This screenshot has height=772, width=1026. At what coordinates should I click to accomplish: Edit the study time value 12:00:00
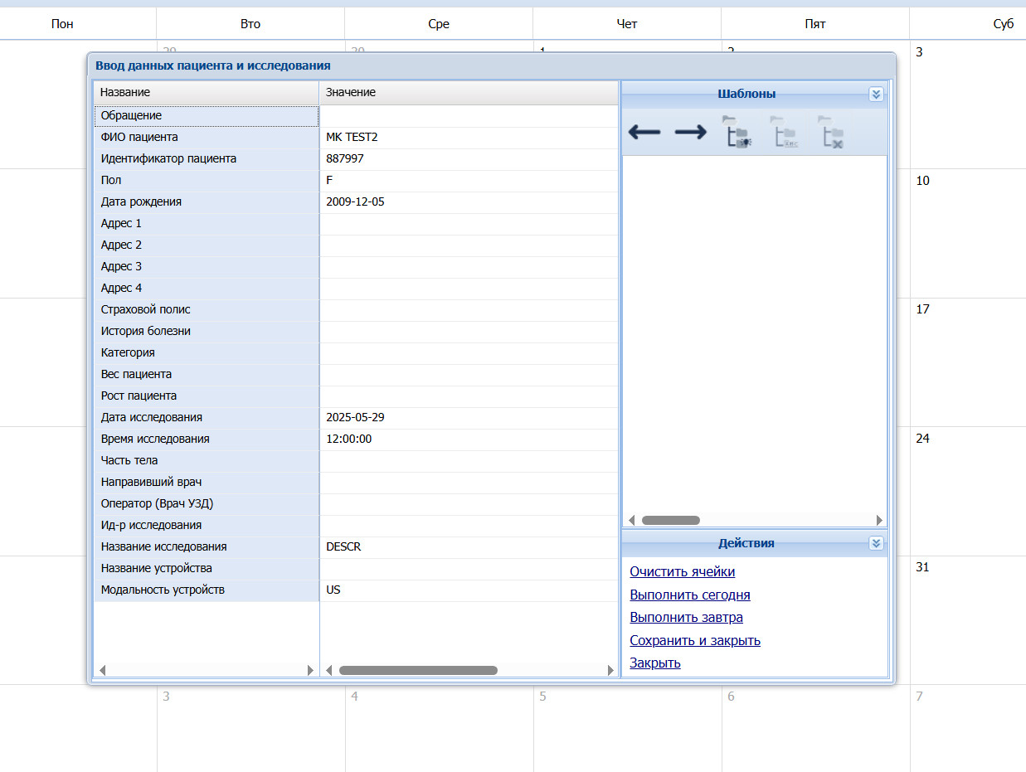(469, 439)
